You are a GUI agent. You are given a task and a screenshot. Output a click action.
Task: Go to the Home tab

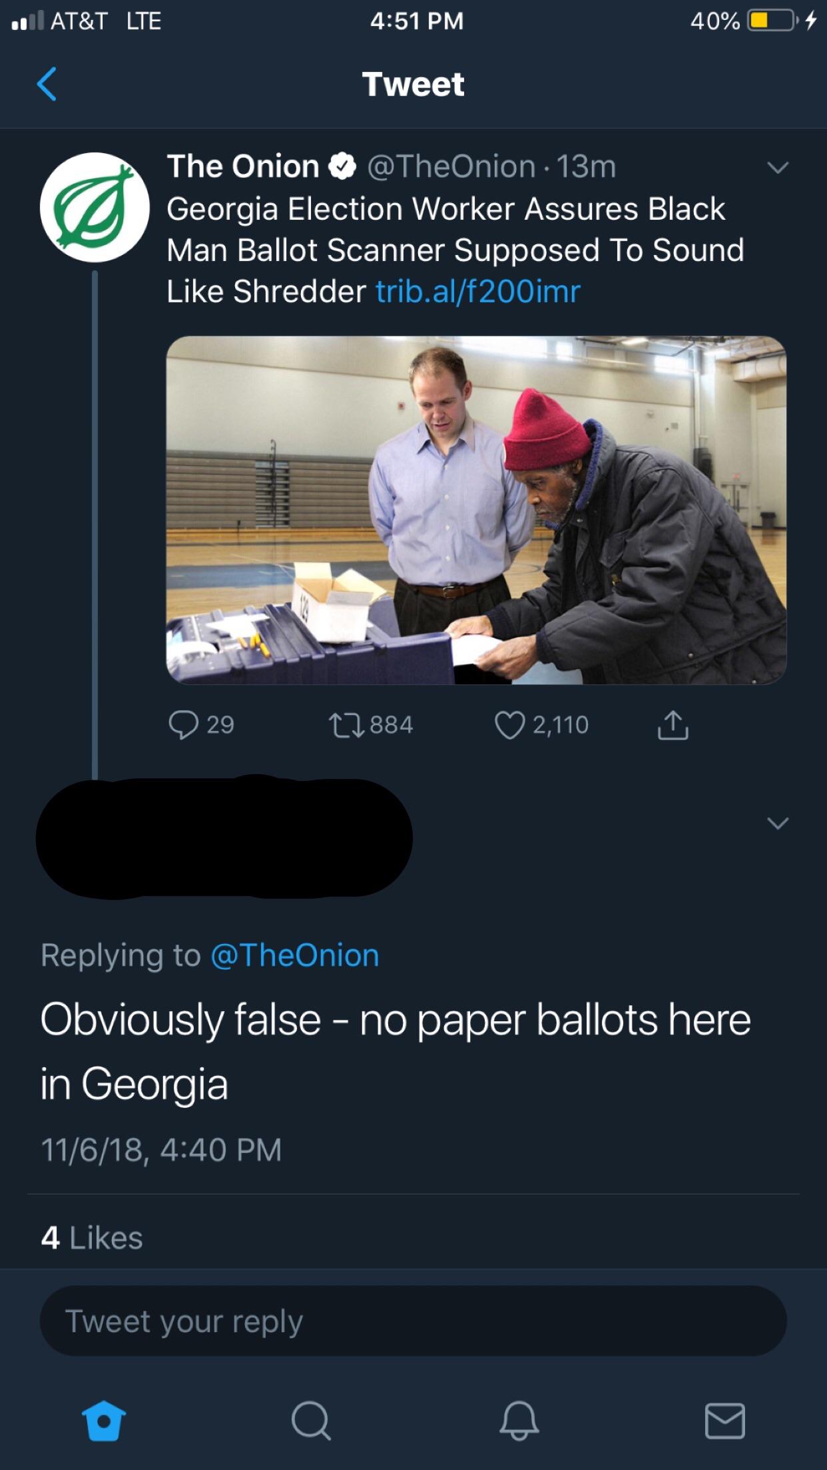[104, 1421]
